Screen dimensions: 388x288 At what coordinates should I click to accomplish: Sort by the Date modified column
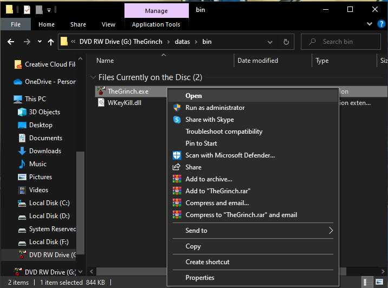tap(258, 61)
